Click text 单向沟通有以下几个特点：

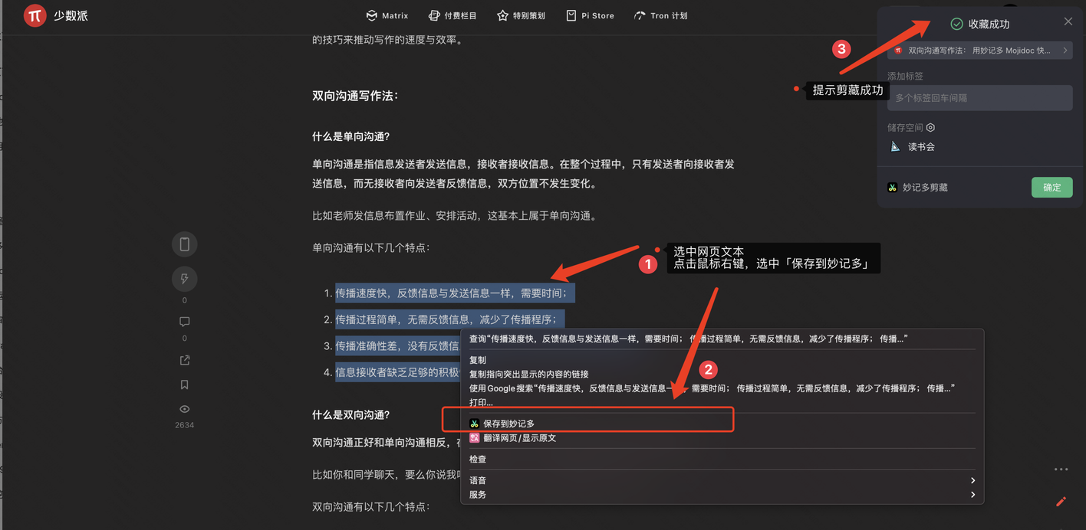[371, 247]
